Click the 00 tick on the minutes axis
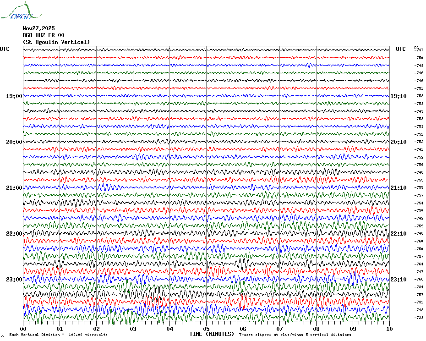The image size is (426, 341). point(23,329)
